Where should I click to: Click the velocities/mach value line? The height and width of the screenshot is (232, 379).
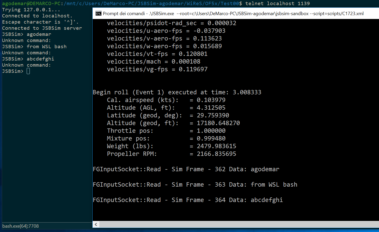click(153, 62)
